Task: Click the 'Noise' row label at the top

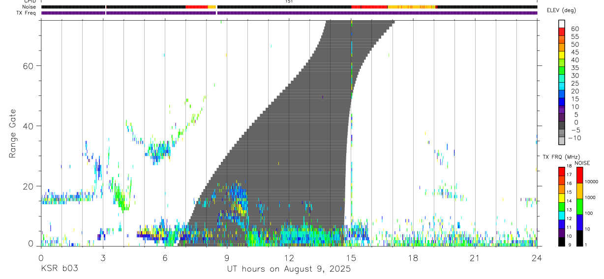Action: (x=30, y=7)
